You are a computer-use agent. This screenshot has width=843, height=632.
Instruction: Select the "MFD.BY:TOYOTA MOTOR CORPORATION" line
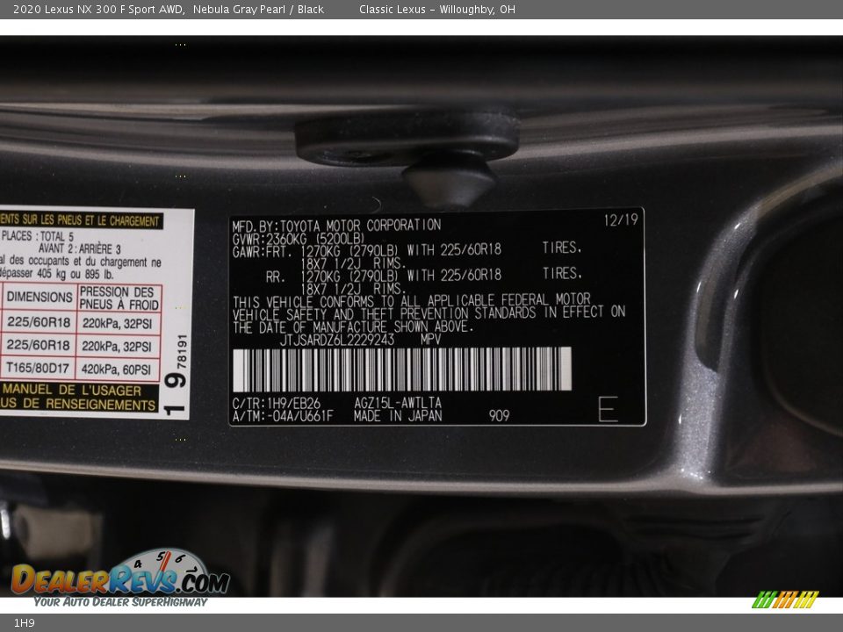pyautogui.click(x=336, y=225)
